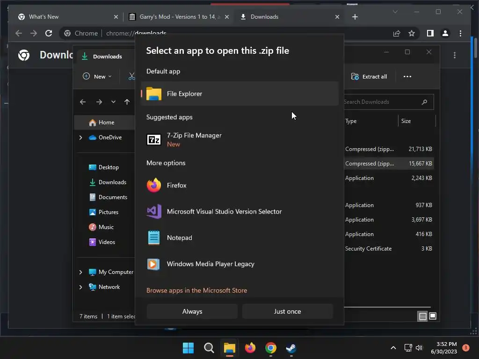This screenshot has height=359, width=479.
Task: Choose File Explorer as the default app
Action: [240, 93]
